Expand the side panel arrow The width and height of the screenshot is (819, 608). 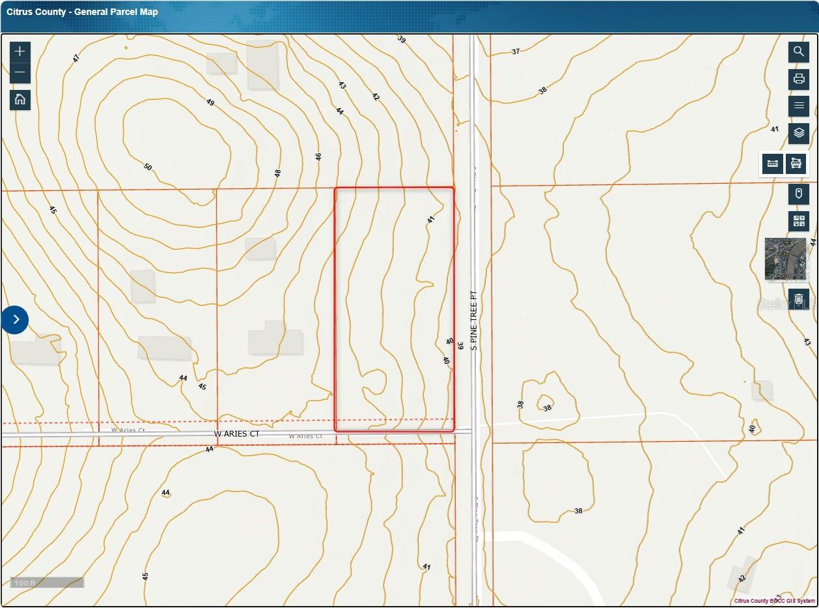(x=15, y=319)
